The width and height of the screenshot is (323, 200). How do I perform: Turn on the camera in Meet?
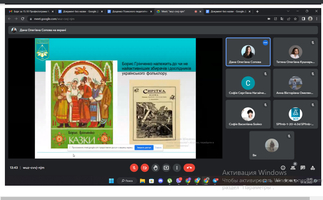pos(145,168)
